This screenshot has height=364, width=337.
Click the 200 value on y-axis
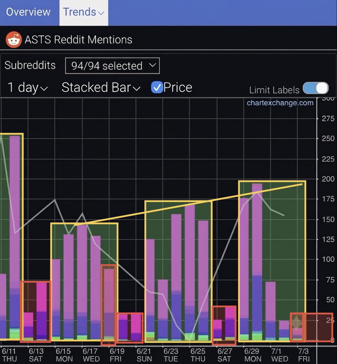pos(328,179)
